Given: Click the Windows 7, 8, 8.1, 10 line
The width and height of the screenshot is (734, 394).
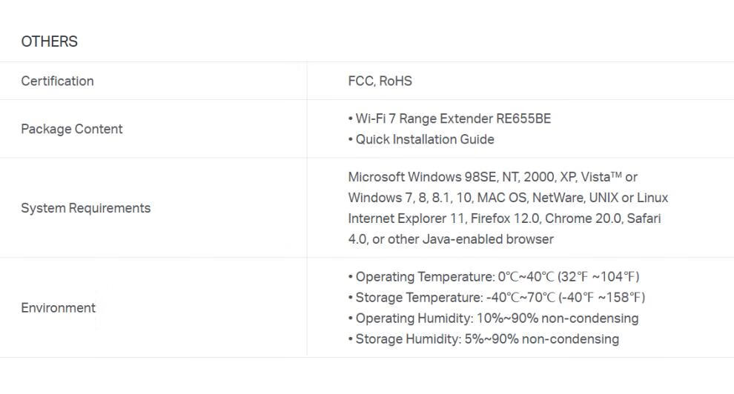Looking at the screenshot, I should click(508, 198).
